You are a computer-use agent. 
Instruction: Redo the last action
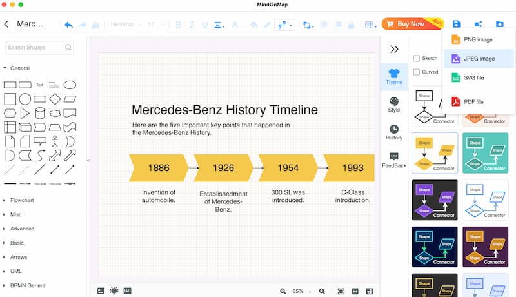coord(83,25)
